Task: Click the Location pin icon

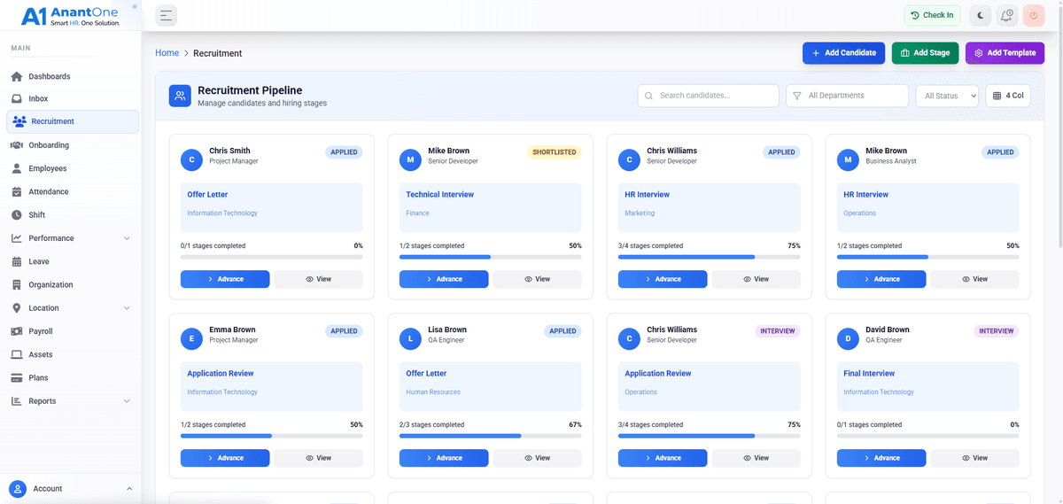Action: (17, 308)
